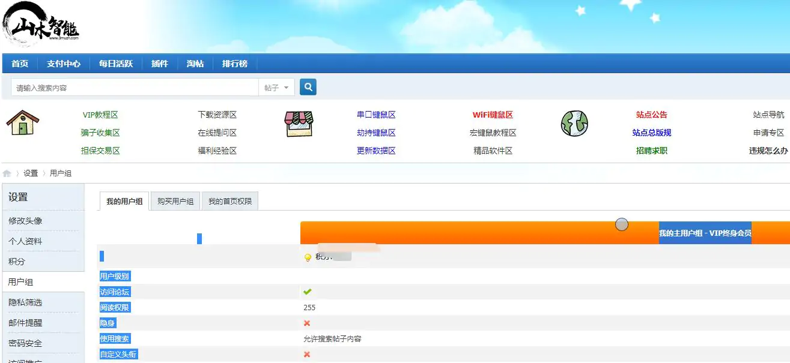Focus the search input box
The width and height of the screenshot is (790, 363).
pyautogui.click(x=135, y=88)
